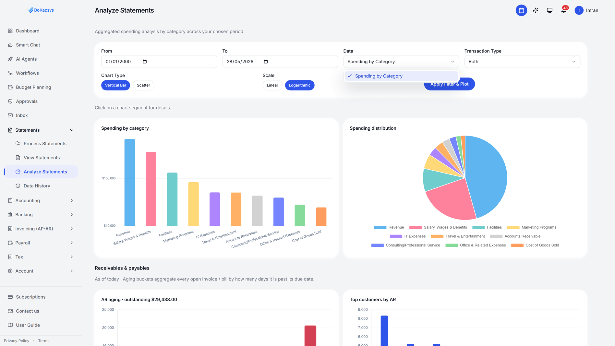Expand the Payroll section
Viewport: 615px width, 346px height.
[x=41, y=243]
